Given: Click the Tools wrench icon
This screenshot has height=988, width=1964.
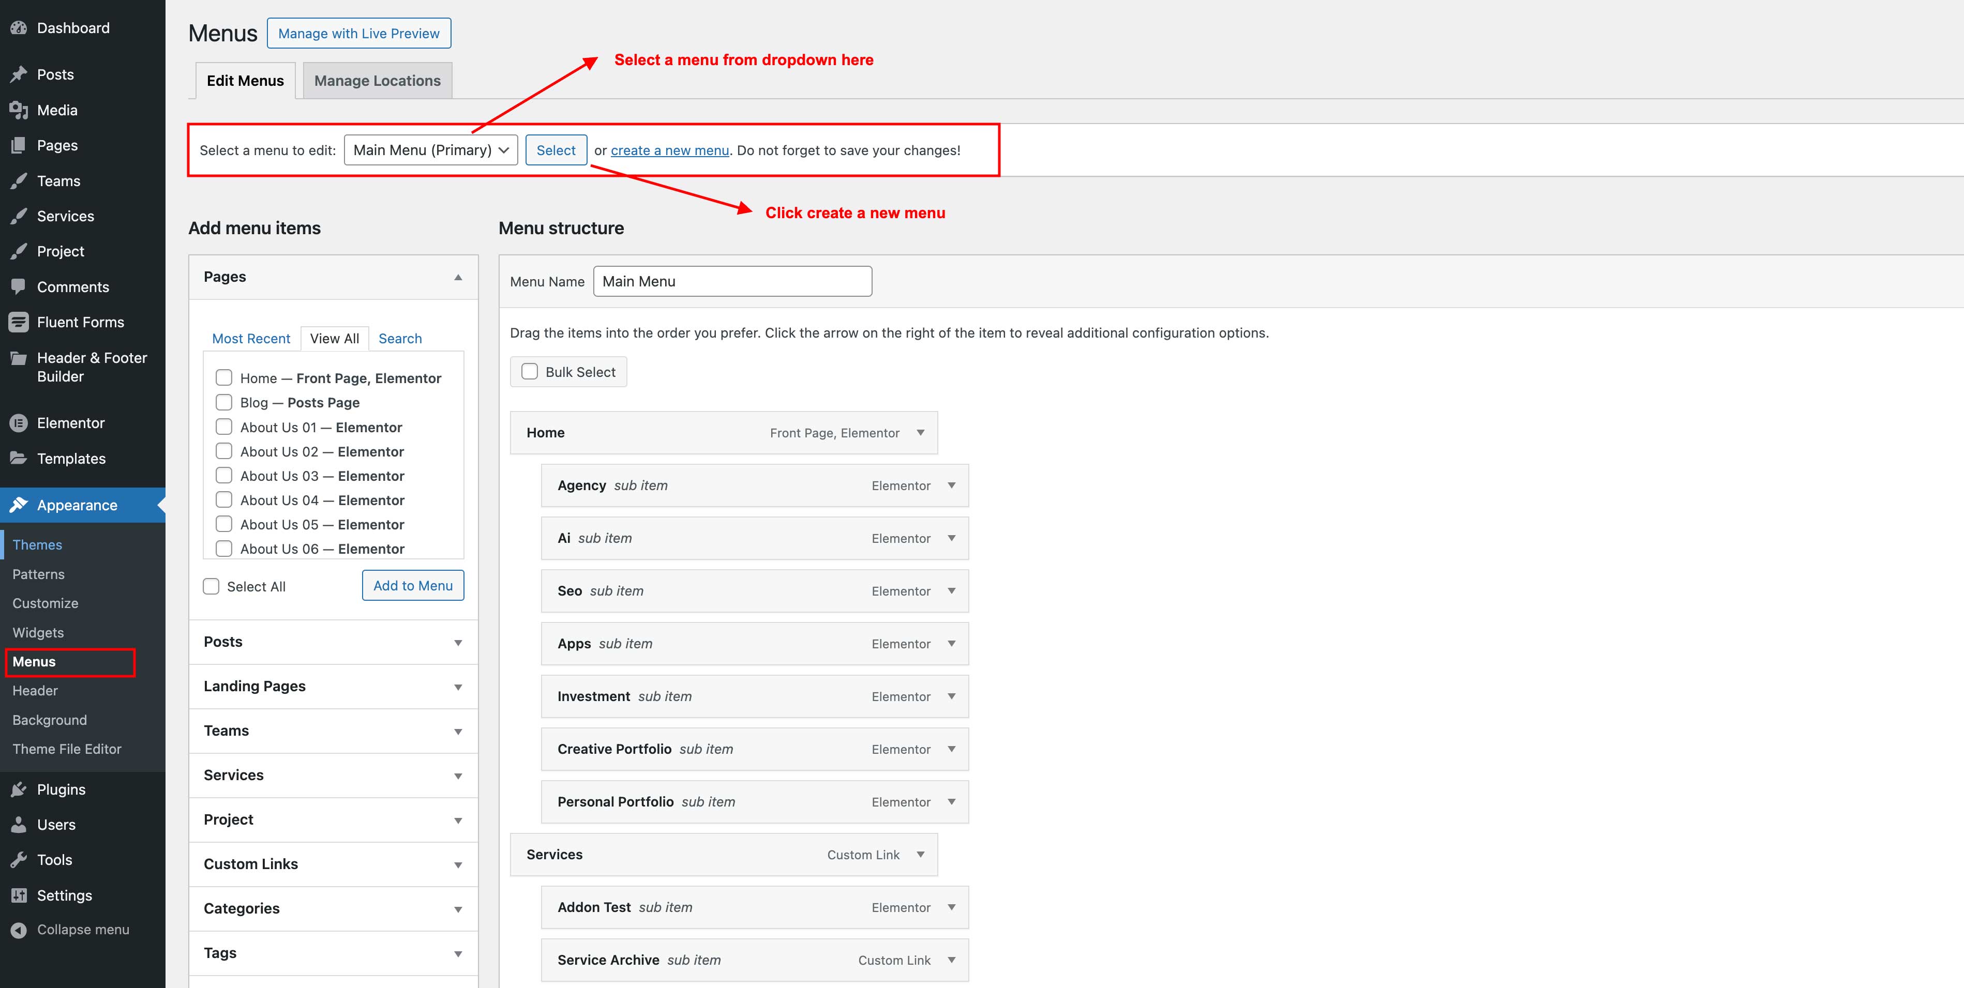Looking at the screenshot, I should (x=19, y=860).
